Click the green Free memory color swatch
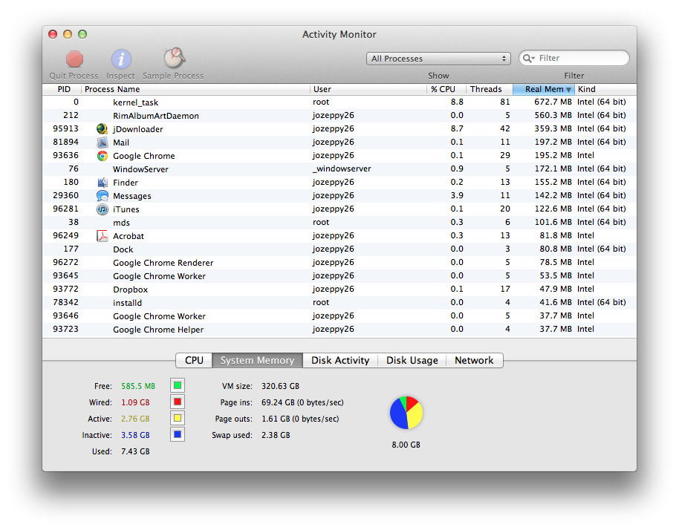 coord(178,385)
